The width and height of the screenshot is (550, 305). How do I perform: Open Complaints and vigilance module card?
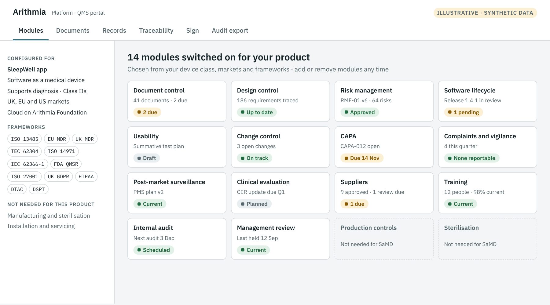488,147
